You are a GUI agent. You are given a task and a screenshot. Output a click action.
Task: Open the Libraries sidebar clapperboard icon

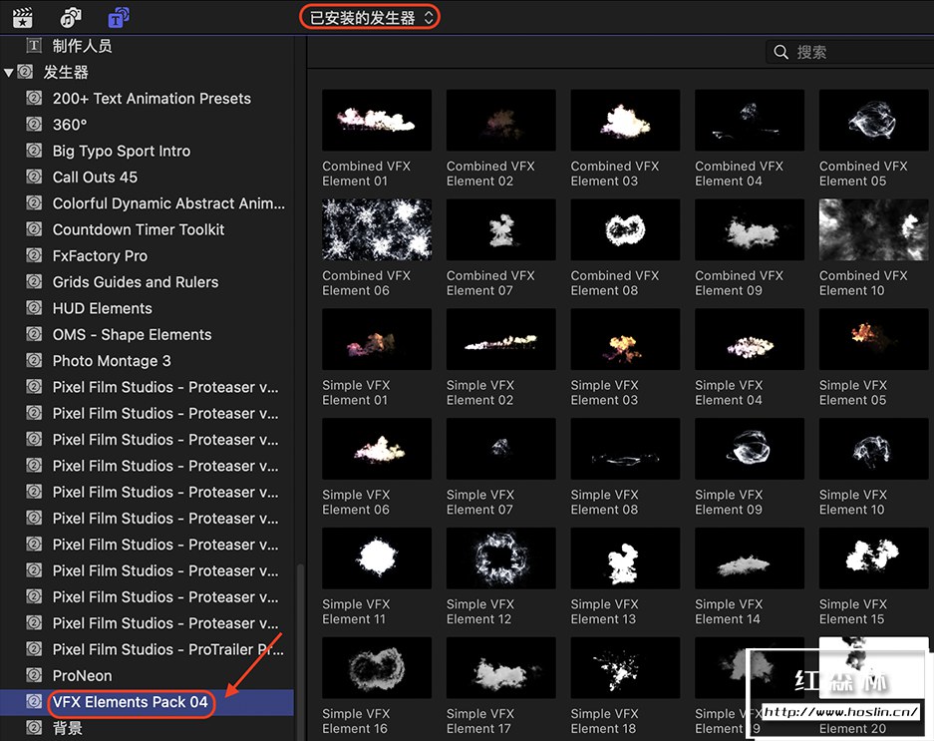[23, 18]
